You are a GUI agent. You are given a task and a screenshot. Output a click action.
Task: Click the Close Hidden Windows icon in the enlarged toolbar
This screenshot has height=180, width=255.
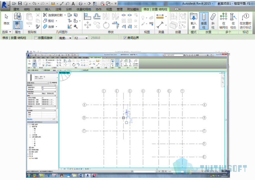tap(102, 3)
